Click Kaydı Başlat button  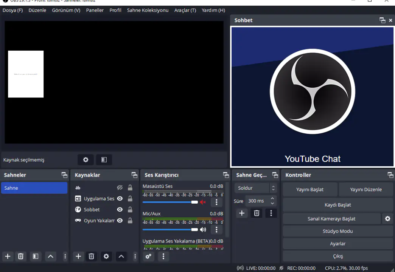click(x=338, y=205)
